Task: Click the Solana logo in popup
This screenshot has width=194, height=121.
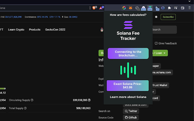Action: [128, 25]
